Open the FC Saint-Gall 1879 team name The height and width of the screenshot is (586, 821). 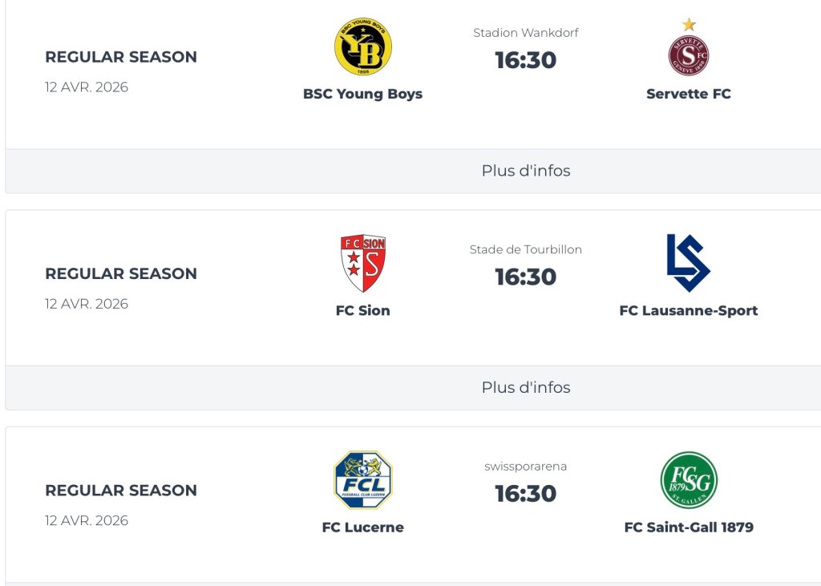(689, 527)
